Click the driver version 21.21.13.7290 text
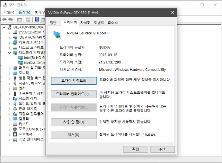This screenshot has height=163, width=222. (x=110, y=62)
